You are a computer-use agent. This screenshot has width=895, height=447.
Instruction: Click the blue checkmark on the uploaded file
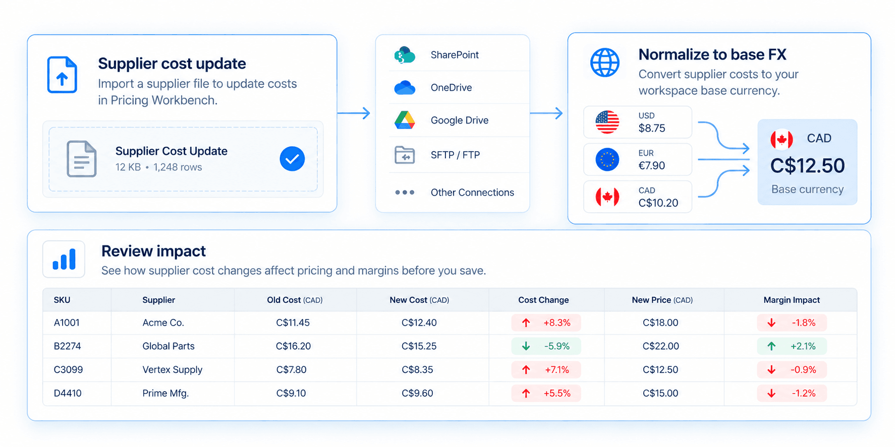click(292, 159)
